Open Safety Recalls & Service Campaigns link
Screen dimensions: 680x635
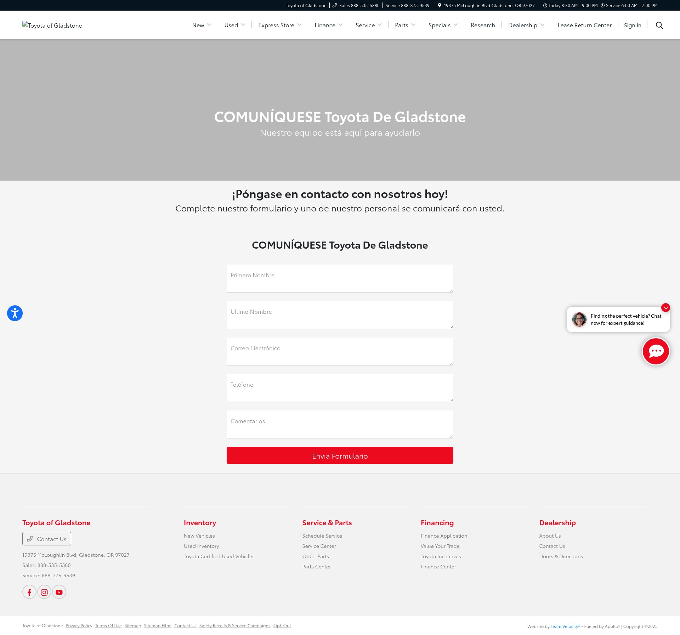tap(235, 626)
